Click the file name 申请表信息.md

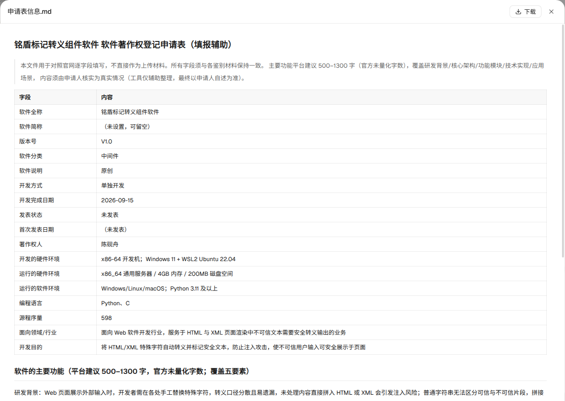tap(29, 12)
